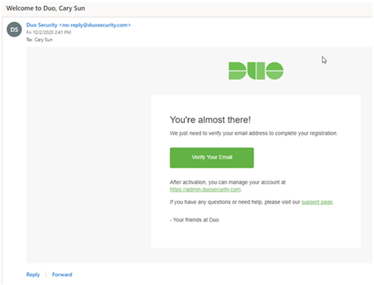Click the verify your email address sentence
The image size is (374, 285).
(254, 133)
